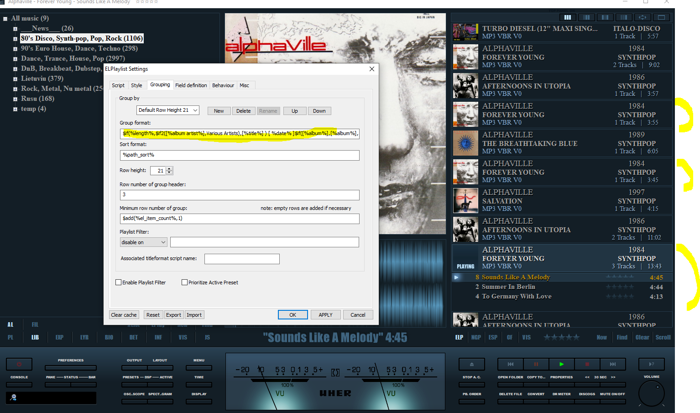Export the playlist settings

point(173,315)
